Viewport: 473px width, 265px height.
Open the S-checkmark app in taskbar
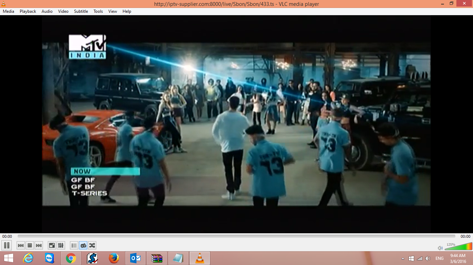click(92, 258)
